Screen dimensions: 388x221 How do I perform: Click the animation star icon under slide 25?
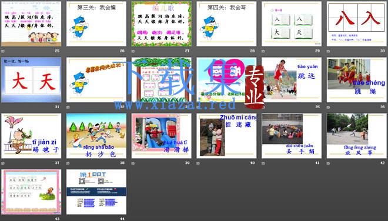coord(3,51)
